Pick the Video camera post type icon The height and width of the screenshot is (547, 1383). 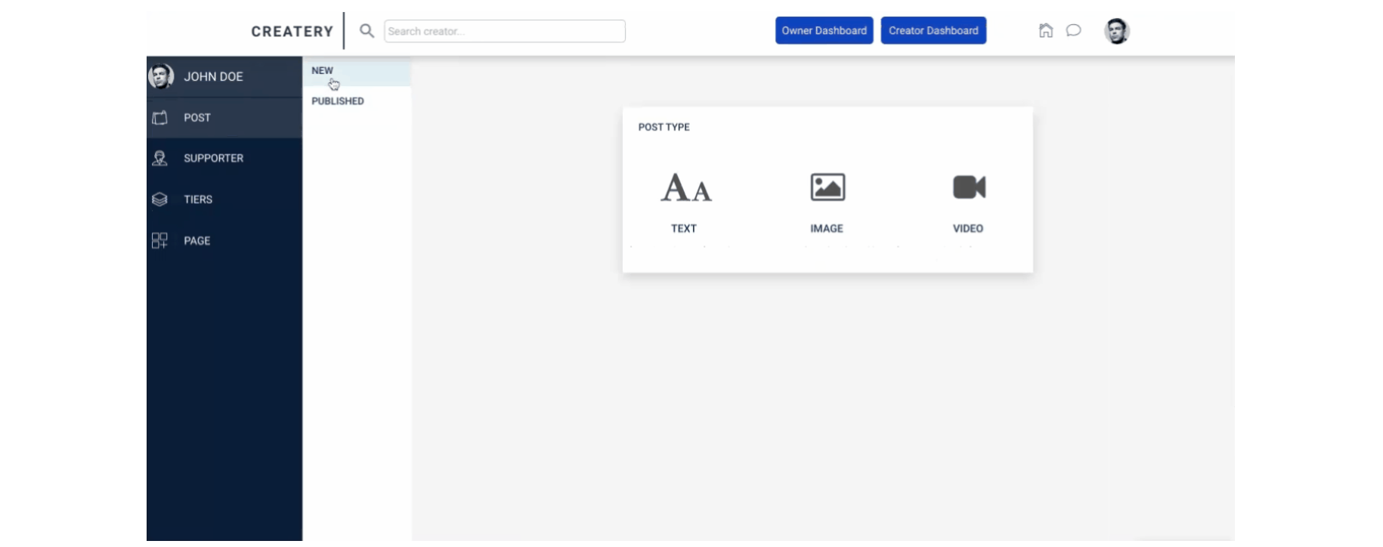click(x=969, y=187)
